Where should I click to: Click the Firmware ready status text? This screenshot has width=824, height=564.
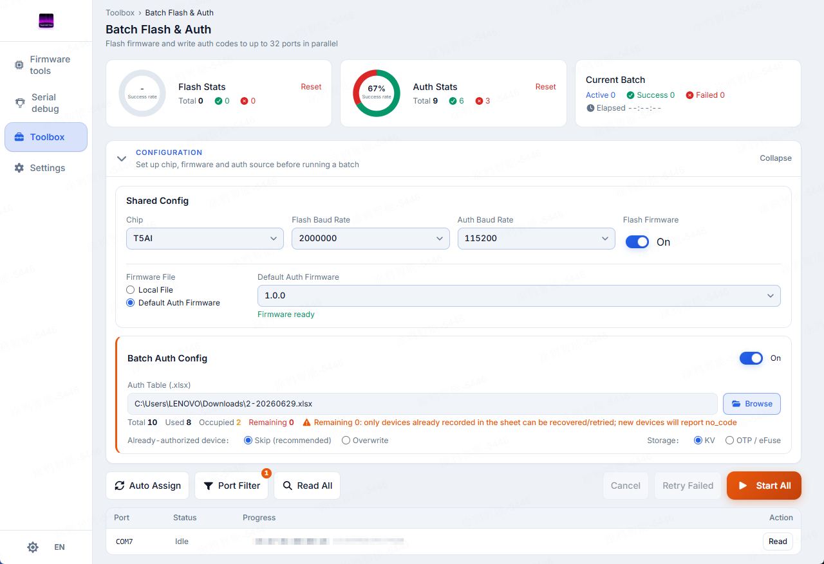286,314
